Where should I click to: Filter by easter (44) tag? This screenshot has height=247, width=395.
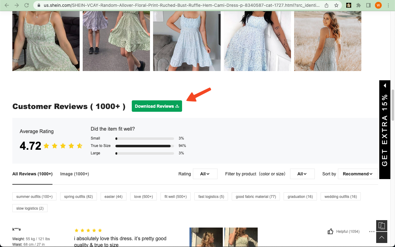tap(113, 196)
